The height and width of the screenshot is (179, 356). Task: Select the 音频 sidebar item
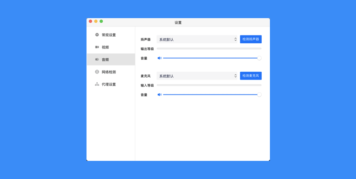(111, 59)
